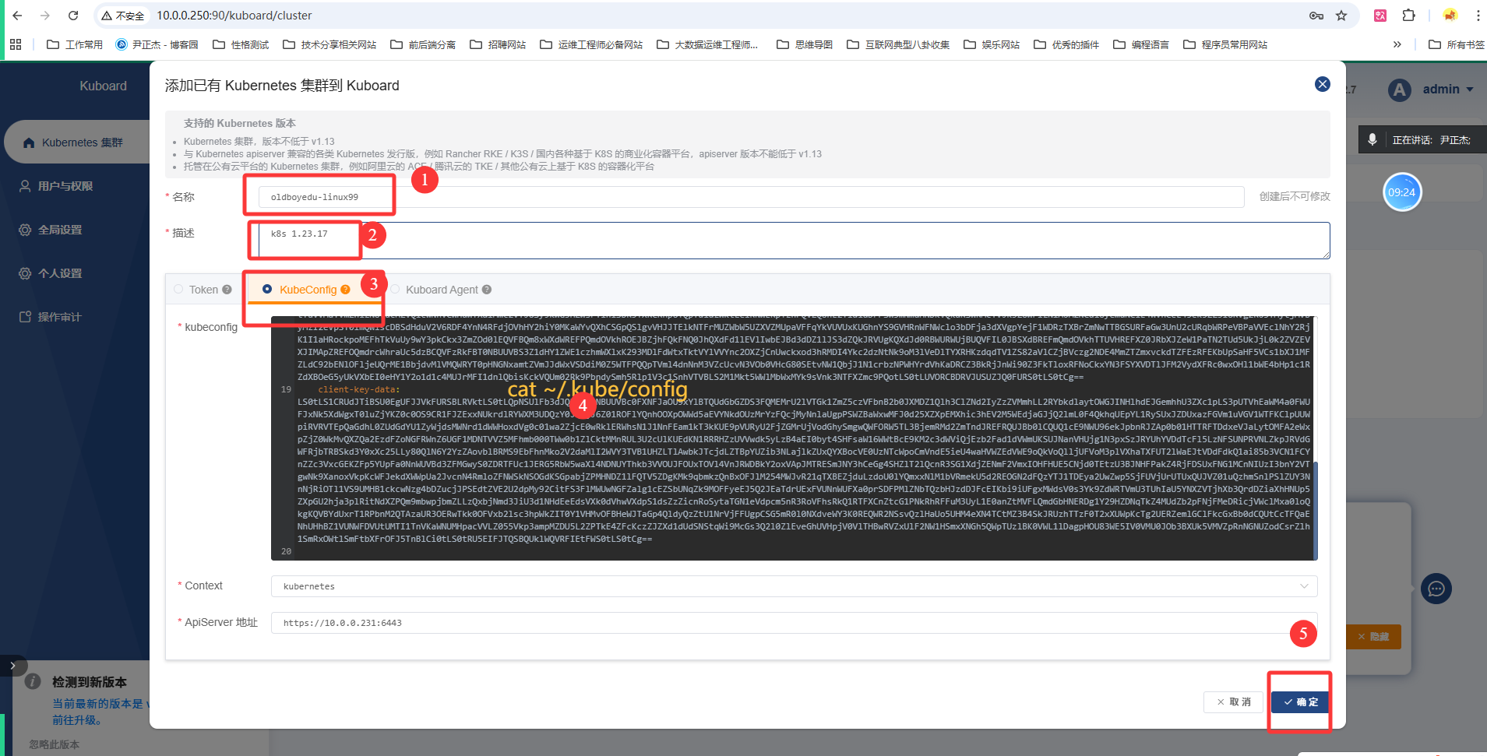Image resolution: width=1487 pixels, height=756 pixels.
Task: Select the Token radio option
Action: 178,290
